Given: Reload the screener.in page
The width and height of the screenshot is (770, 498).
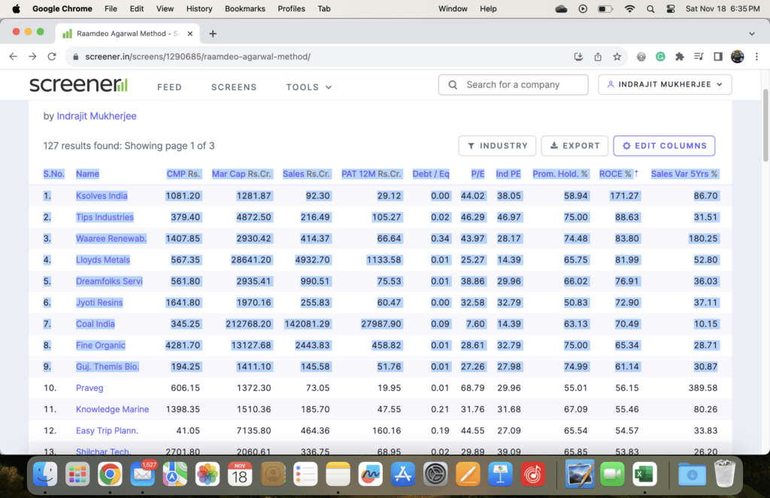Looking at the screenshot, I should [52, 56].
